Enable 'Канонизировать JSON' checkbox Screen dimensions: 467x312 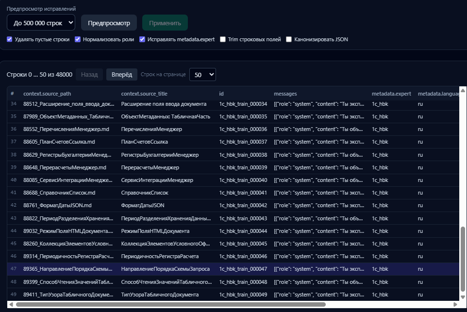[289, 39]
